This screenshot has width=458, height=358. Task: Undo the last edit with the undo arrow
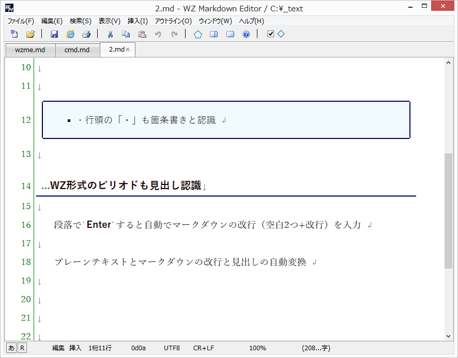click(159, 34)
